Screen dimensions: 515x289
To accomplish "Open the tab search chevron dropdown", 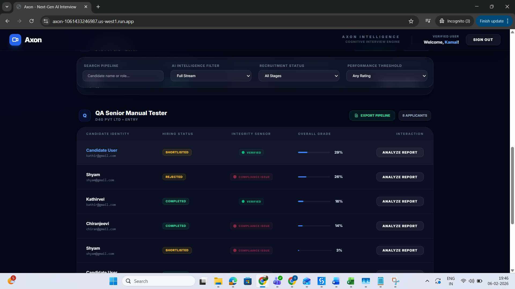I will pyautogui.click(x=7, y=7).
